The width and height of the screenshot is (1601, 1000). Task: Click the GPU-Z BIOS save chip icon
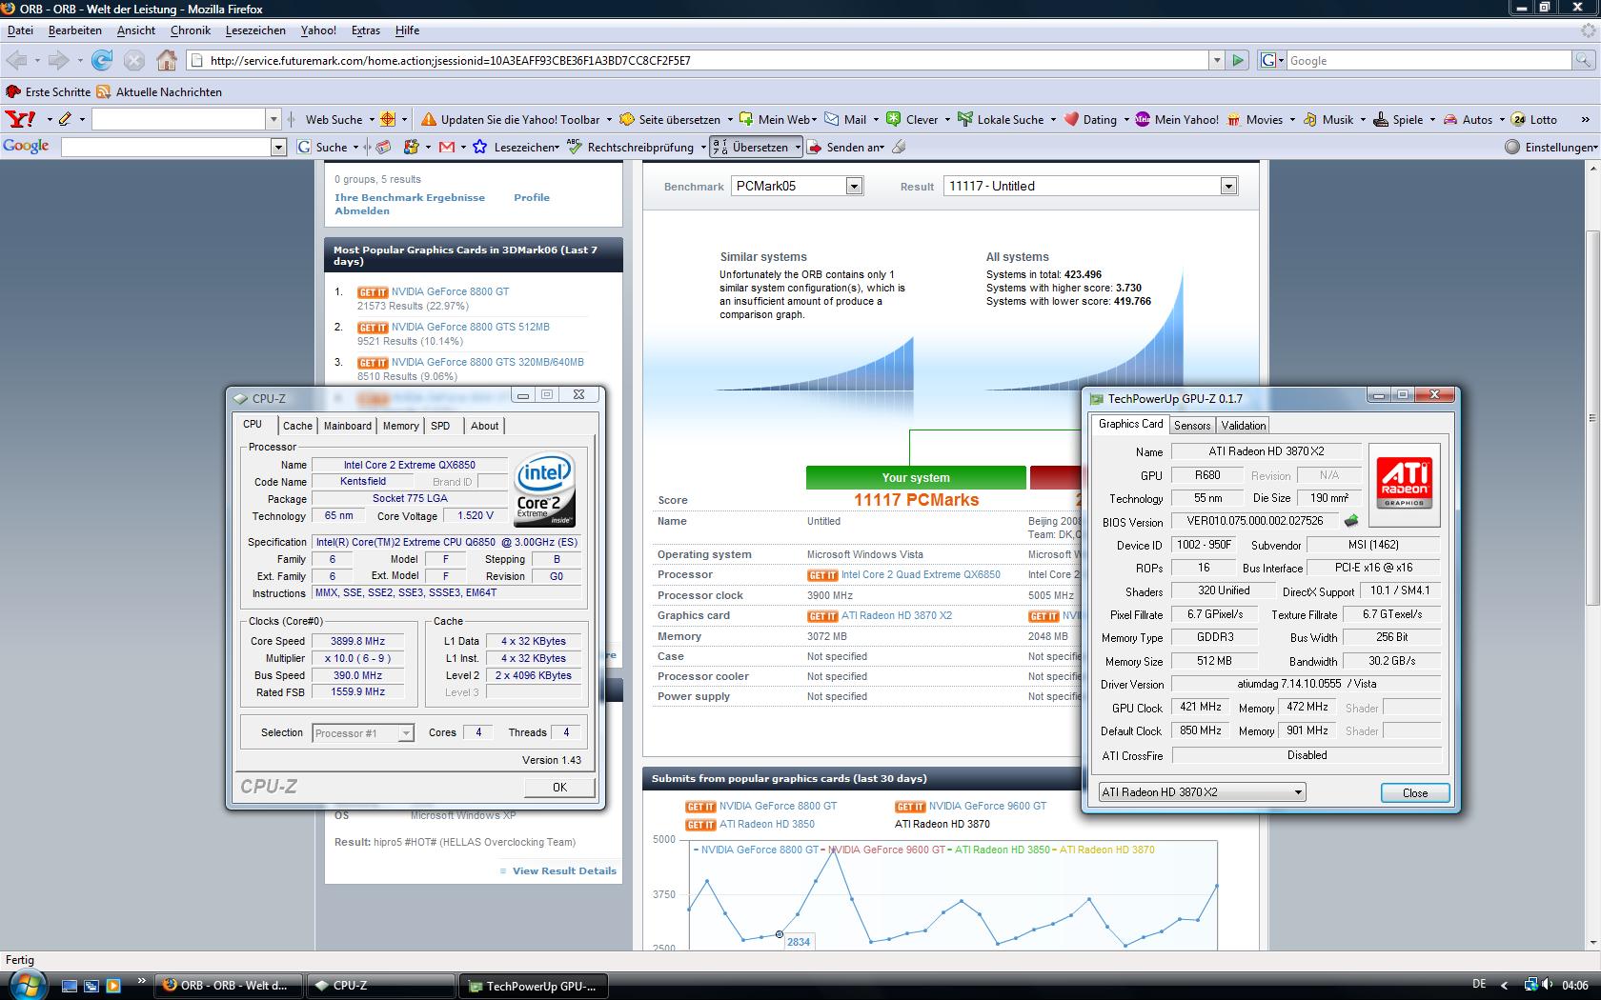click(1350, 521)
